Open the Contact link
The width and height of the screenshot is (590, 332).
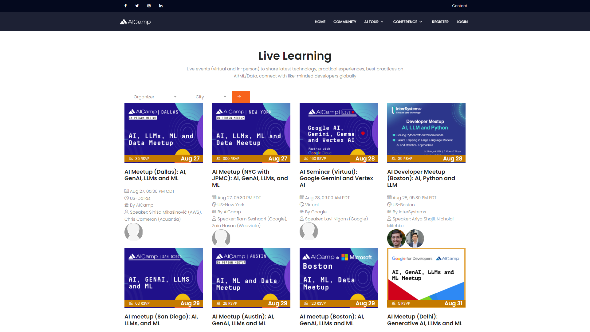point(459,6)
